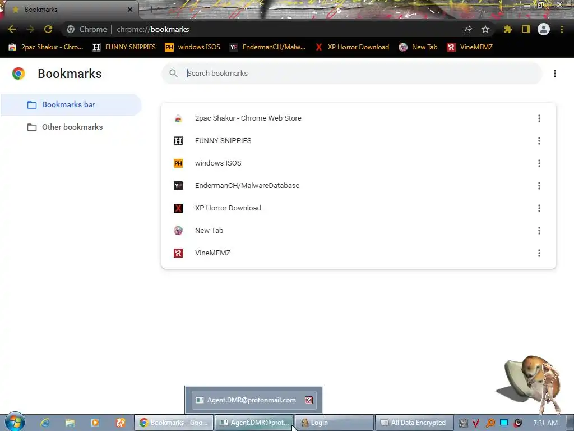574x431 pixels.
Task: Select the 2pac Shakur - Chrome Web Store list entry
Action: click(x=358, y=118)
